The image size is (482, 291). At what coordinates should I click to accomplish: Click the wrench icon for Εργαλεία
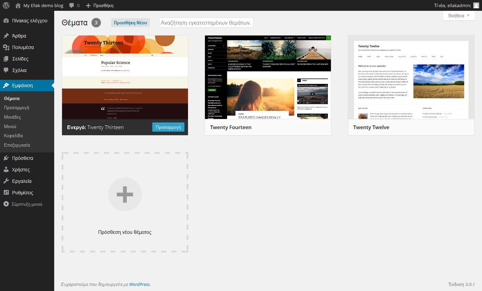pyautogui.click(x=6, y=181)
